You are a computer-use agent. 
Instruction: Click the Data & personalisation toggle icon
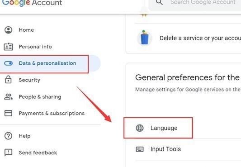click(x=8, y=63)
